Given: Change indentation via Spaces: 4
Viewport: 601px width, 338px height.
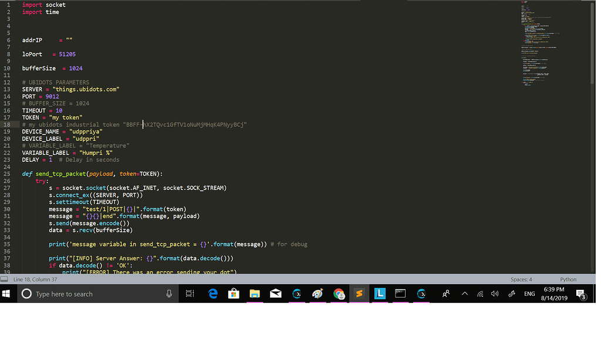Looking at the screenshot, I should click(x=521, y=279).
